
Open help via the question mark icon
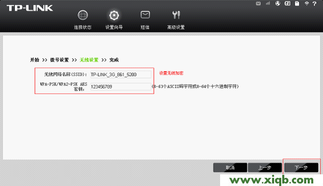(314, 4)
